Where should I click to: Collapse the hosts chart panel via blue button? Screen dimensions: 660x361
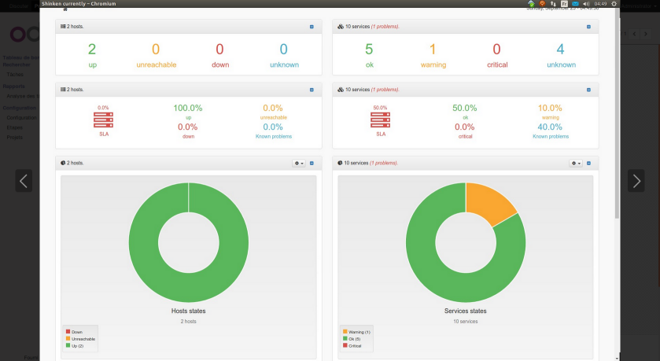(x=312, y=164)
